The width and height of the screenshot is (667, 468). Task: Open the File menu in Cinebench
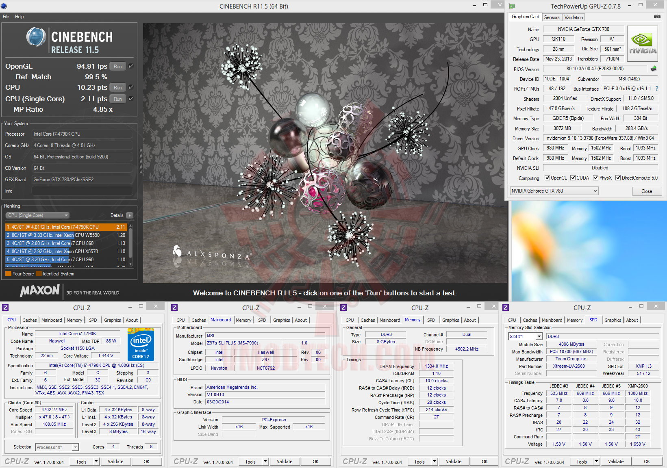[x=6, y=17]
